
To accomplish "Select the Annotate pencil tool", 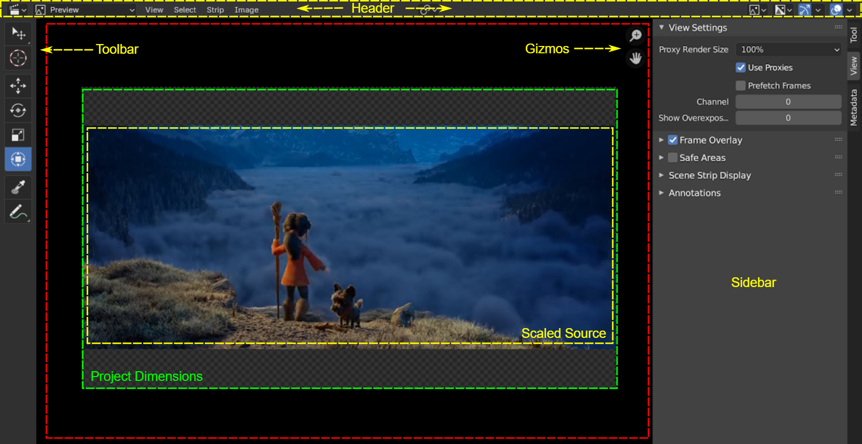I will [x=18, y=212].
